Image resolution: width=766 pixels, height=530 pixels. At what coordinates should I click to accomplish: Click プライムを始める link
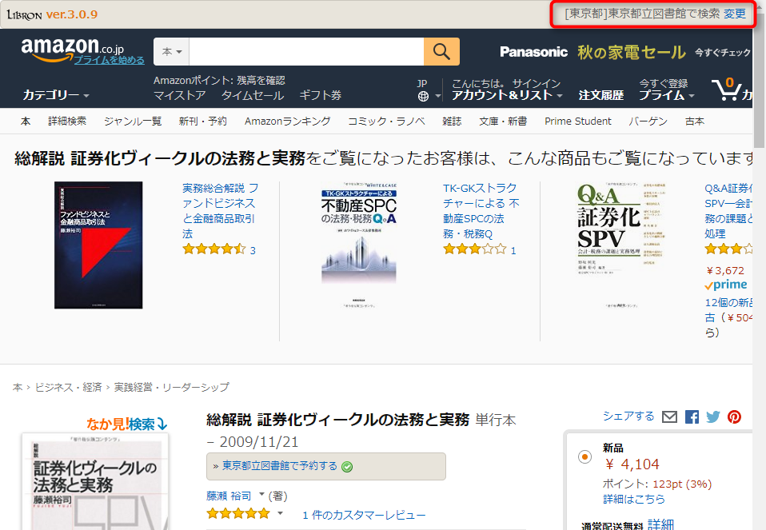tap(110, 60)
